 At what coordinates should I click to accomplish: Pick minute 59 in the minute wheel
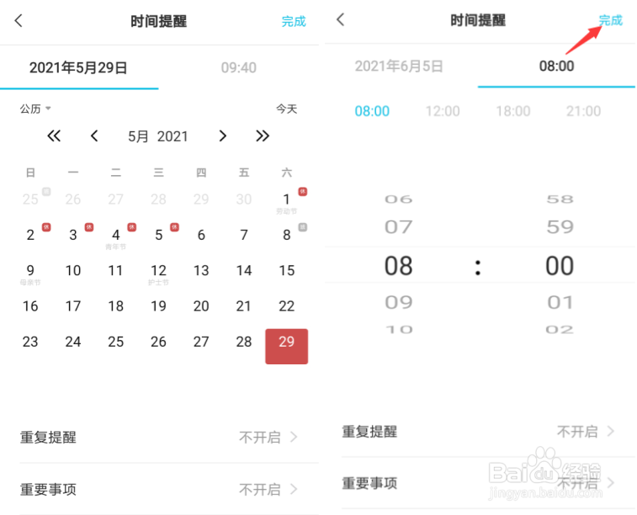[x=560, y=227]
